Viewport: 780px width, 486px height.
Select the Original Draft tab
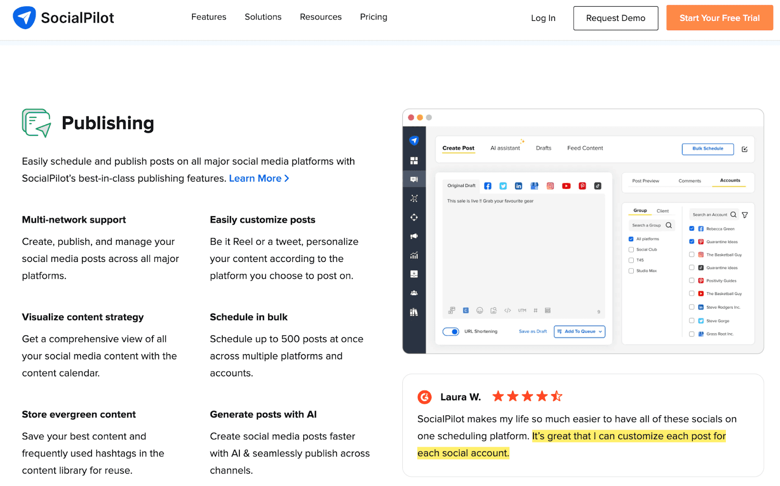(461, 186)
